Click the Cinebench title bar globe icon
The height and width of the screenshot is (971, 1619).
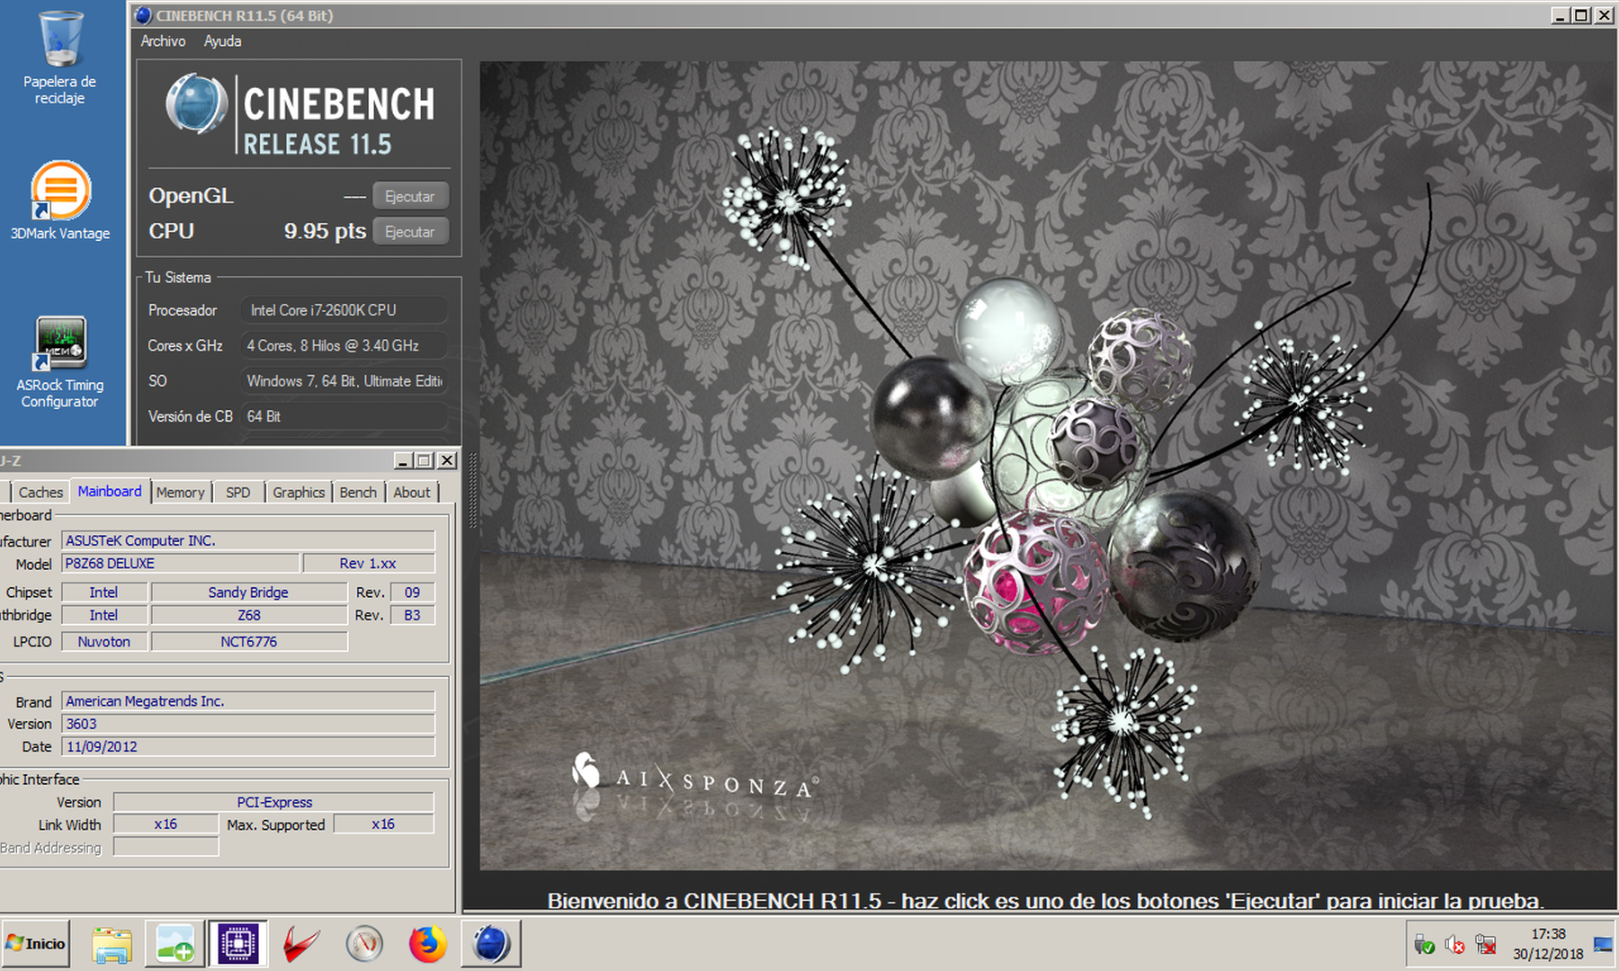pos(143,14)
